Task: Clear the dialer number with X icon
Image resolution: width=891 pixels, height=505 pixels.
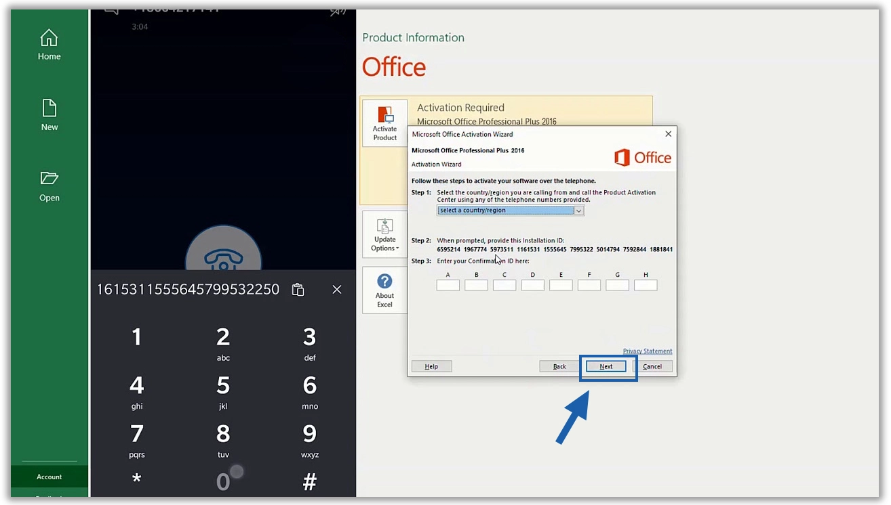Action: pyautogui.click(x=337, y=290)
